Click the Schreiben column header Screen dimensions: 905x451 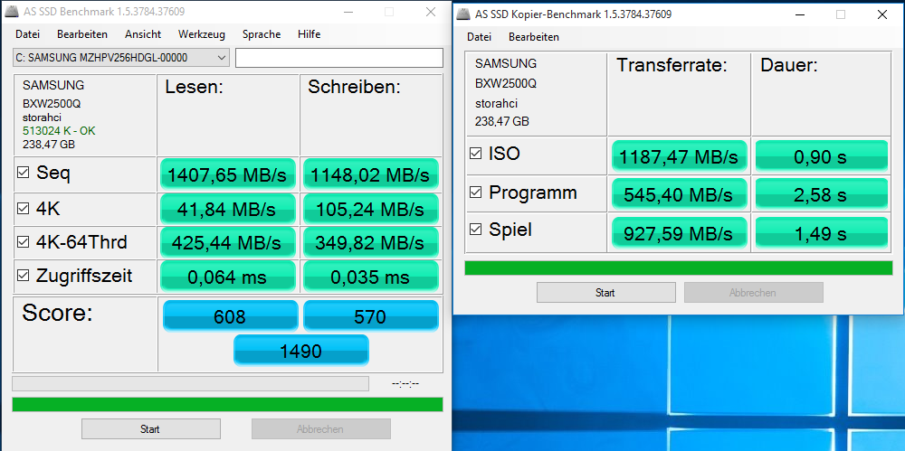coord(354,87)
